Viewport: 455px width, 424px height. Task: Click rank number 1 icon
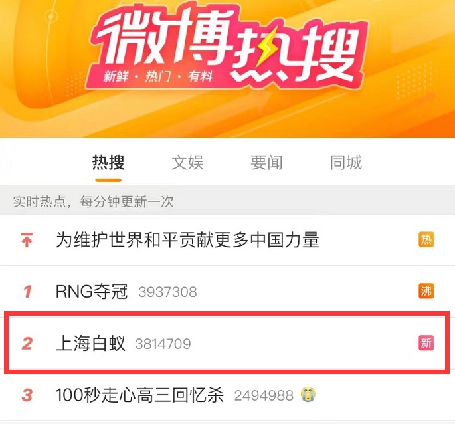tap(28, 292)
